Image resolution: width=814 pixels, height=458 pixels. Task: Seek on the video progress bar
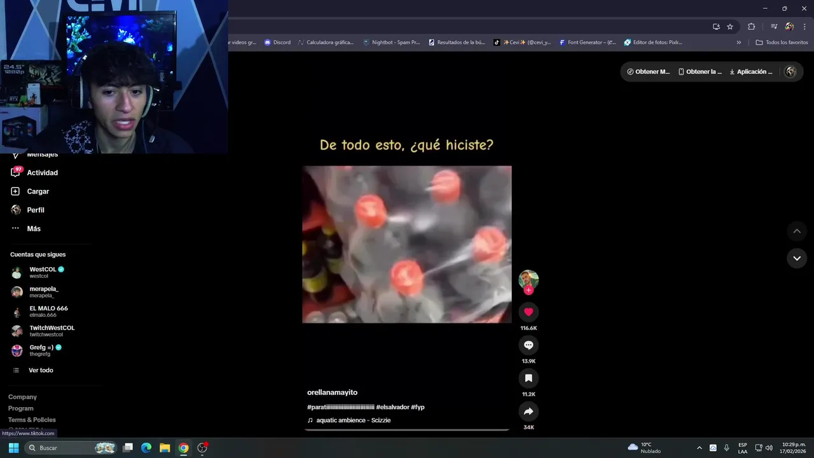pos(407,430)
